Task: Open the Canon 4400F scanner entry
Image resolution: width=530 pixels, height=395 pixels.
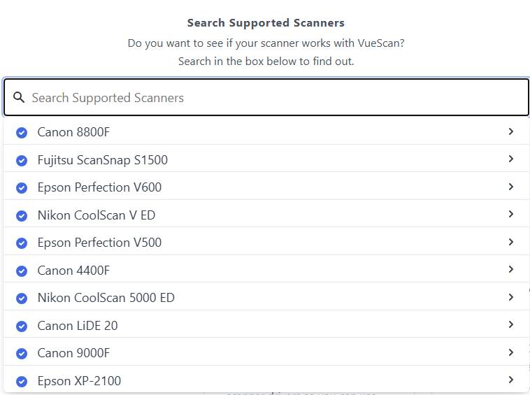Action: click(x=73, y=271)
